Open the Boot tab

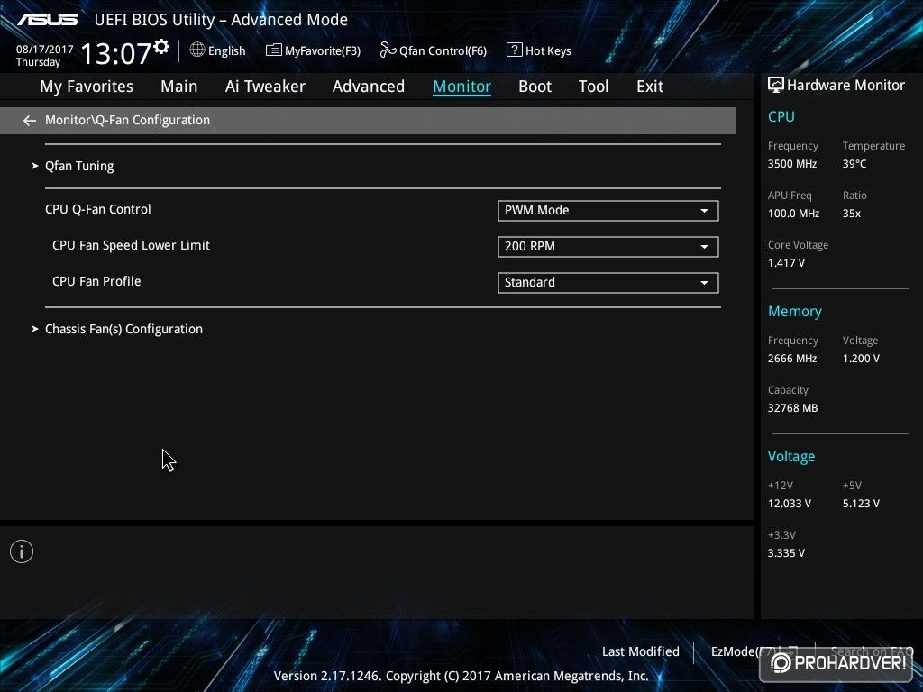[x=535, y=86]
